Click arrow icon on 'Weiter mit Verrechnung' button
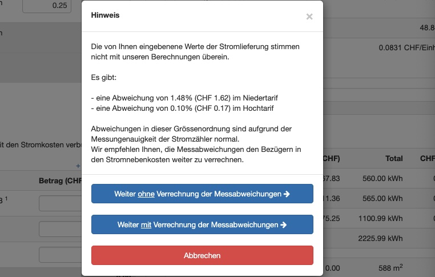 [283, 224]
